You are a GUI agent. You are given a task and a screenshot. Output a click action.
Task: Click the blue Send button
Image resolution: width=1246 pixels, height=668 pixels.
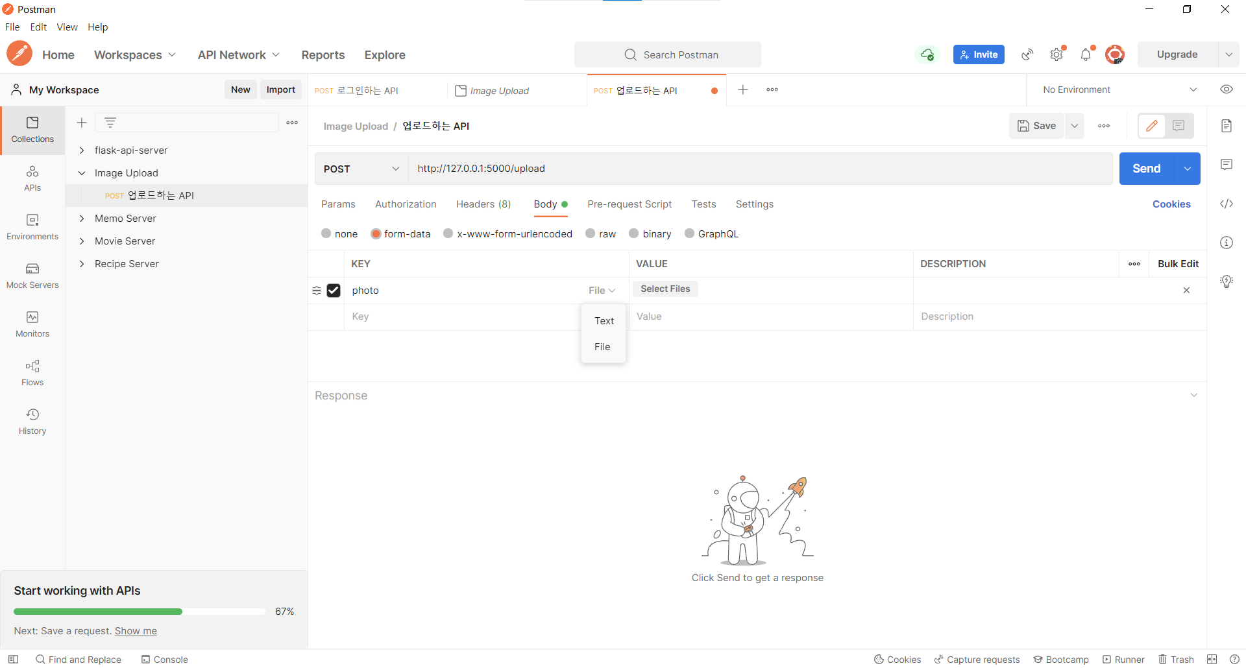[1147, 169]
